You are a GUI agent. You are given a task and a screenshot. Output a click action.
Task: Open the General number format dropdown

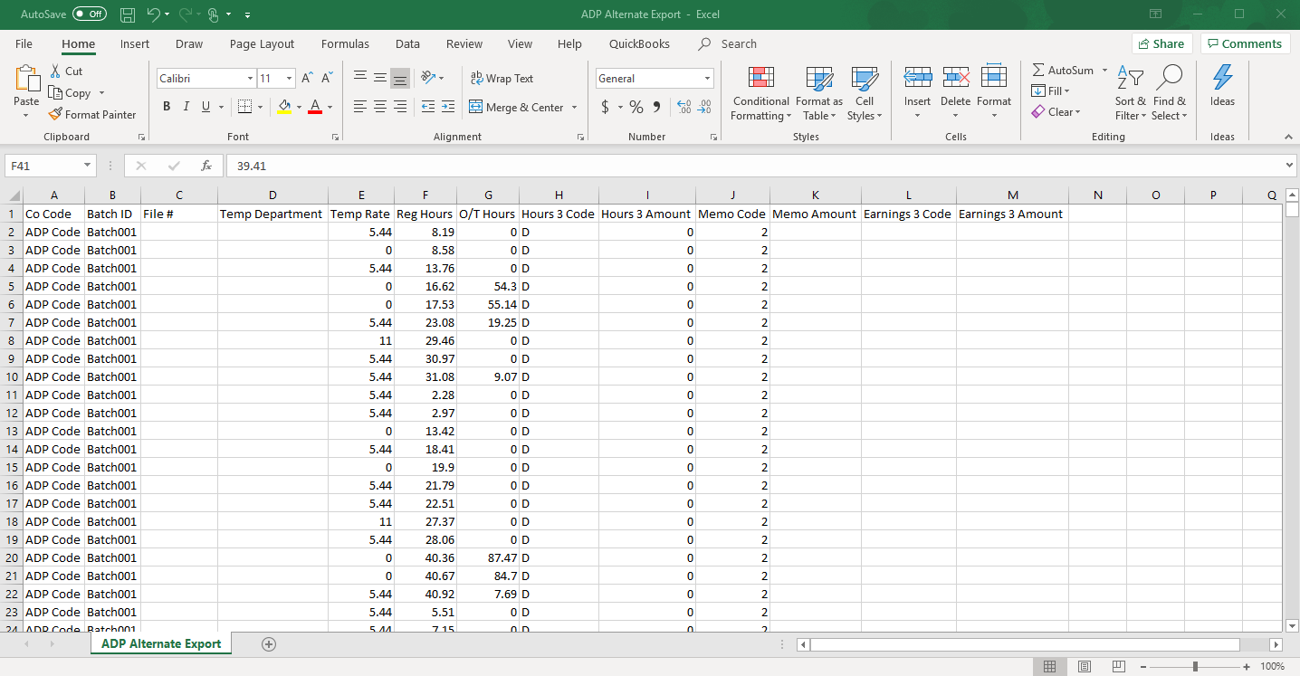[707, 79]
